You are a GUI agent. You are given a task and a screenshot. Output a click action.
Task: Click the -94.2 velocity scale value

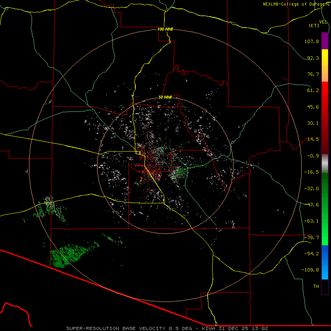click(312, 253)
